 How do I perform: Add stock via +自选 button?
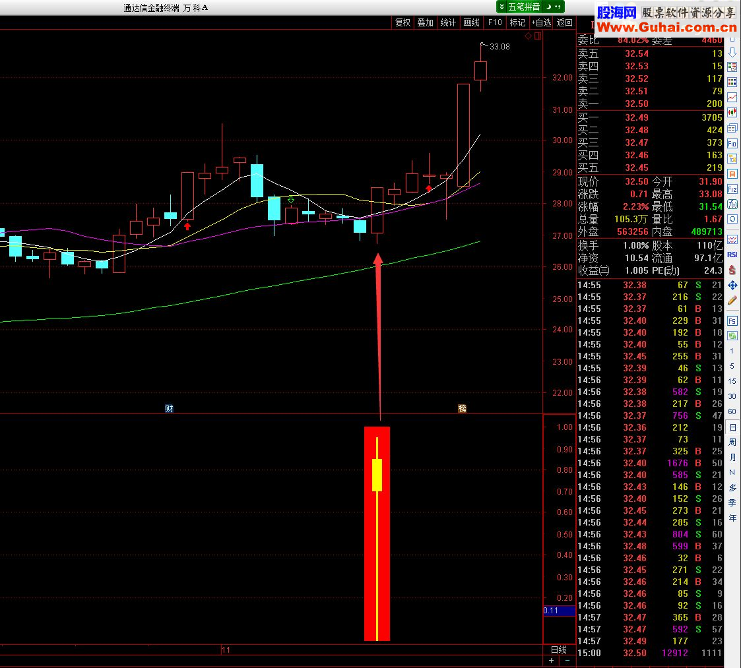pyautogui.click(x=541, y=22)
